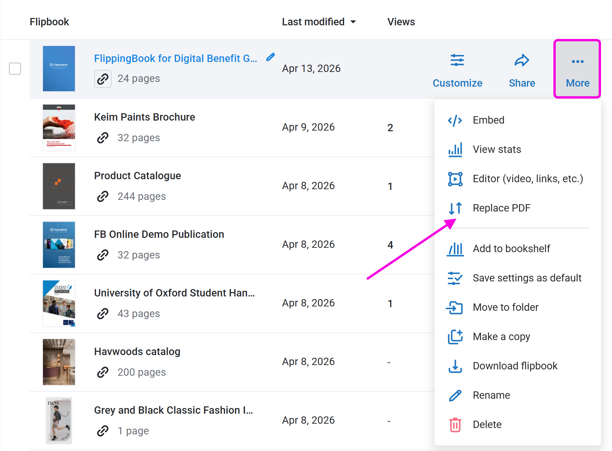The width and height of the screenshot is (612, 451).
Task: Click the Add to bookshelf icon
Action: coord(455,249)
